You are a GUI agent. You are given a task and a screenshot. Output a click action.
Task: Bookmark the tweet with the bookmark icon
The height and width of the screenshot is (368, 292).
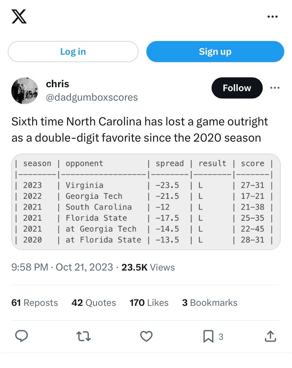(208, 337)
